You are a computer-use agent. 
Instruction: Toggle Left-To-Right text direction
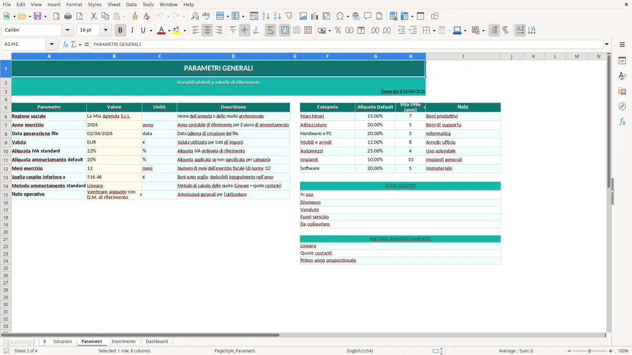pos(494,31)
